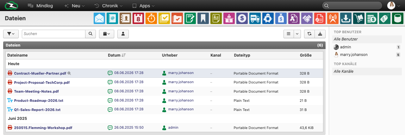The height and width of the screenshot is (135, 405).
Task: Click 43,6 KiB size cell
Action: 307,128
